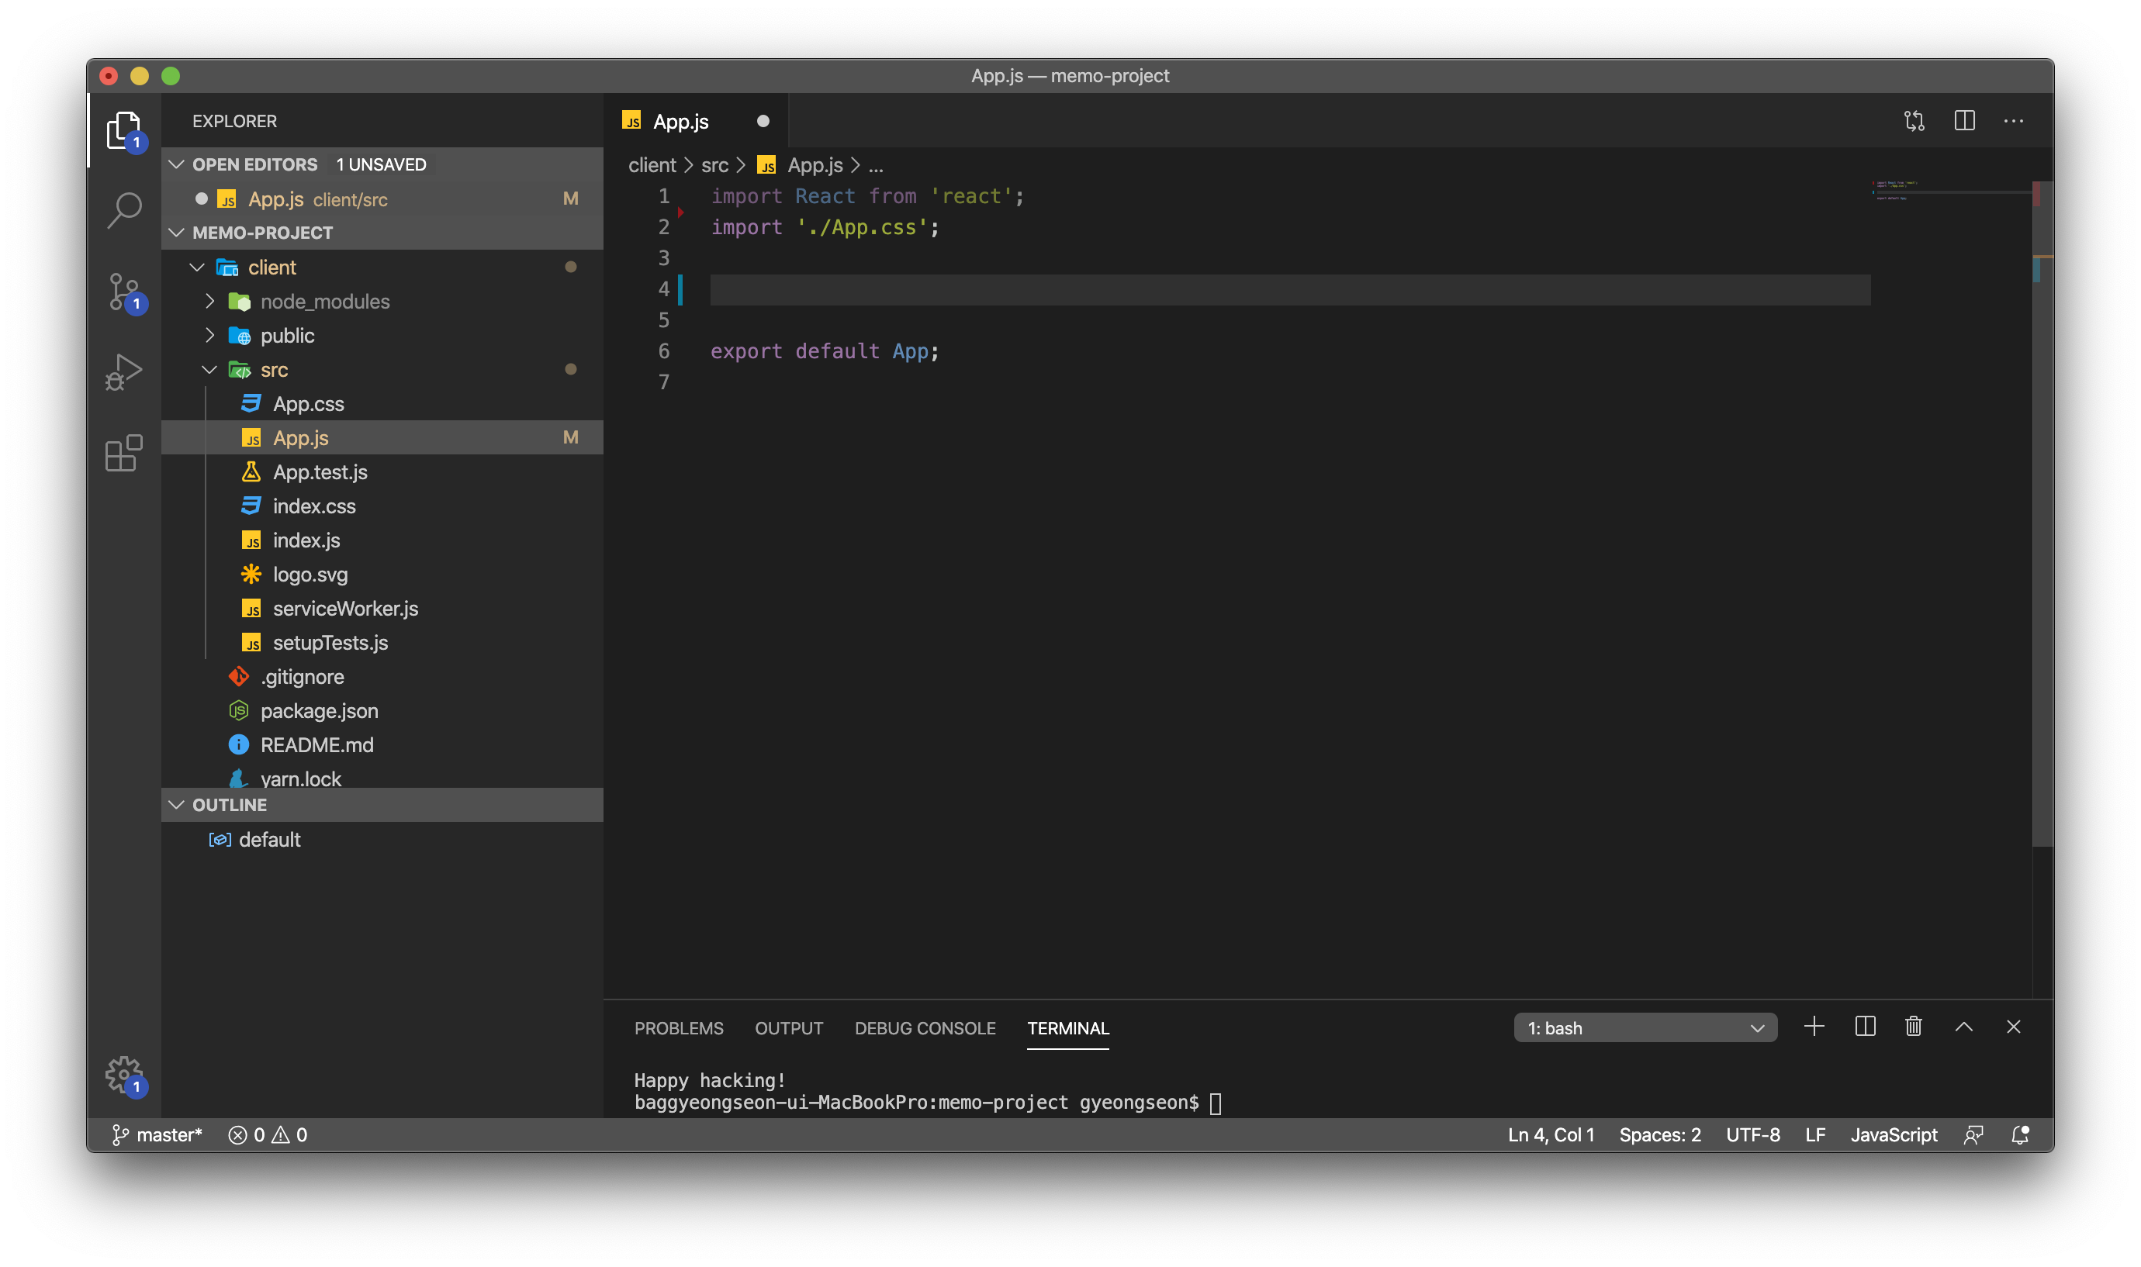Click the JavaScript language mode button

pyautogui.click(x=1894, y=1134)
